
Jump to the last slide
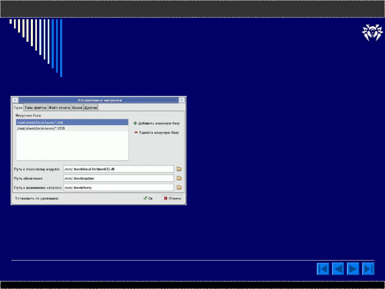[368, 269]
